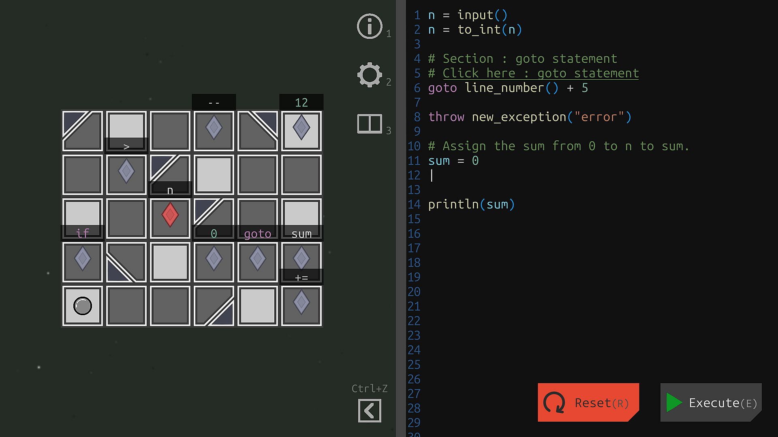Open 'Click here : goto statement' link
The height and width of the screenshot is (437, 778).
tap(540, 73)
